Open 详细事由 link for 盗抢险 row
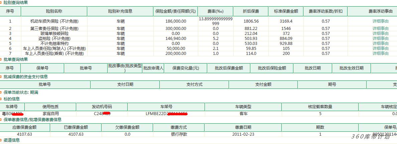The height and width of the screenshot is (144, 397). click(380, 39)
